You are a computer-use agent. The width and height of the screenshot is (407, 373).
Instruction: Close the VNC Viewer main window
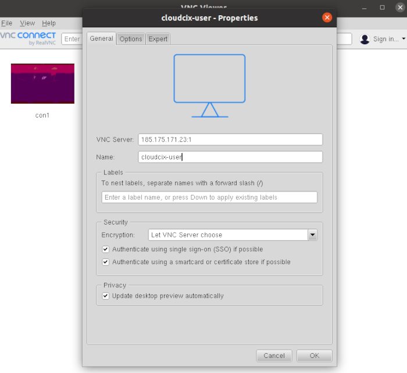pos(400,8)
